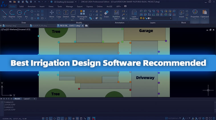Viewport: 216px width, 120px height.
Task: Click the ArcGIS ribbon tab
Action: click(109, 6)
